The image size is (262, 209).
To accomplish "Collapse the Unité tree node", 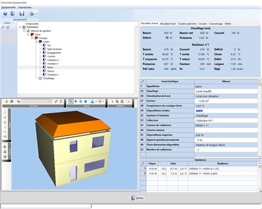I will coord(36,42).
